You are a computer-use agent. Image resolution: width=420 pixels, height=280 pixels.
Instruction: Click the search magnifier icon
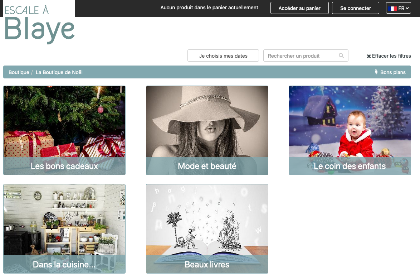click(341, 55)
